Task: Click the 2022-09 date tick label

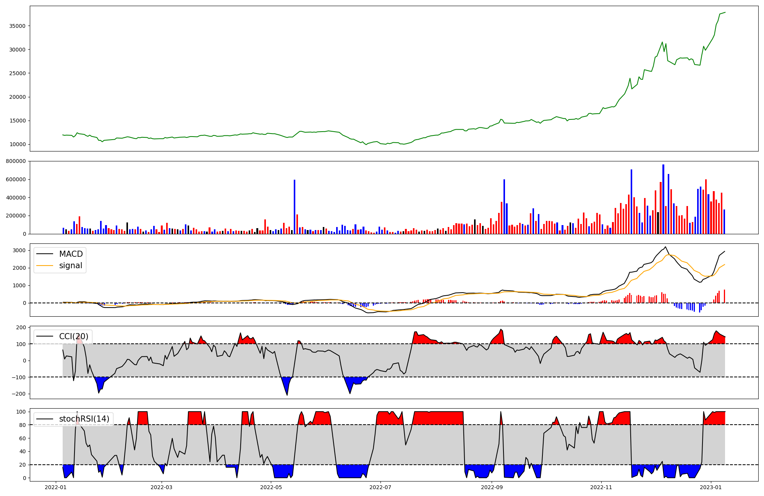Action: [x=492, y=487]
